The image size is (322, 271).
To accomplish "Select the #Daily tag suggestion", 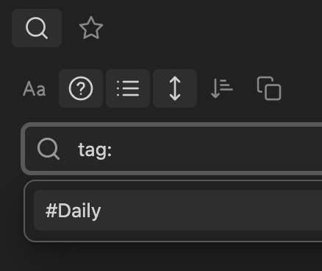I will pyautogui.click(x=178, y=211).
